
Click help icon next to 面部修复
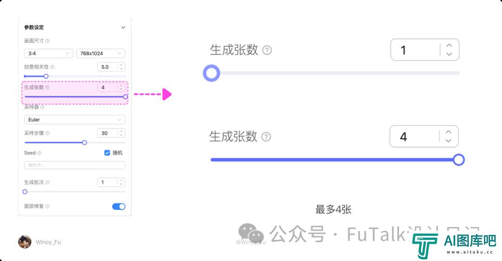[47, 206]
